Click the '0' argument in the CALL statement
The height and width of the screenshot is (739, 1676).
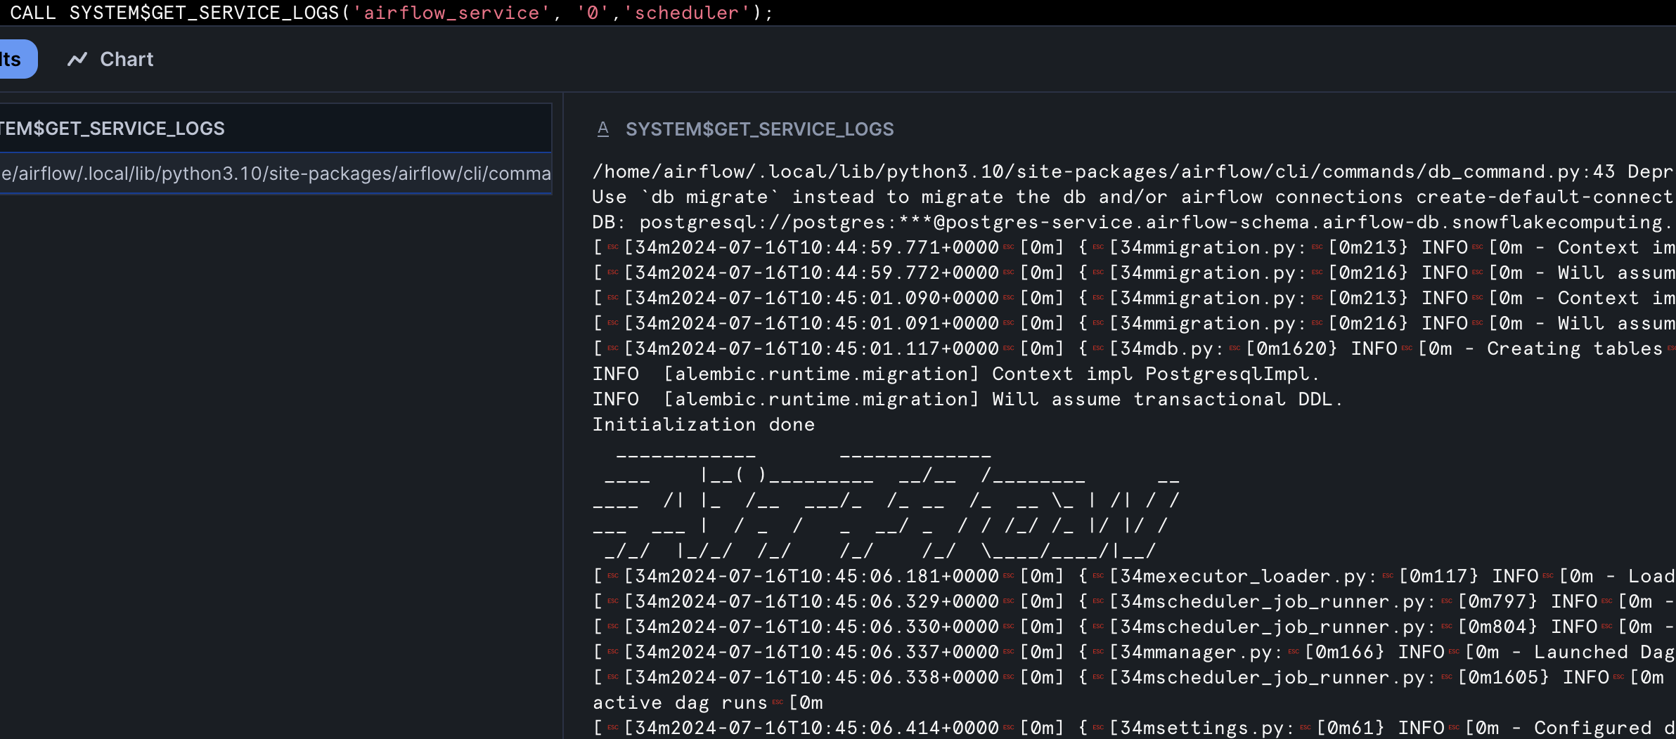(x=592, y=13)
